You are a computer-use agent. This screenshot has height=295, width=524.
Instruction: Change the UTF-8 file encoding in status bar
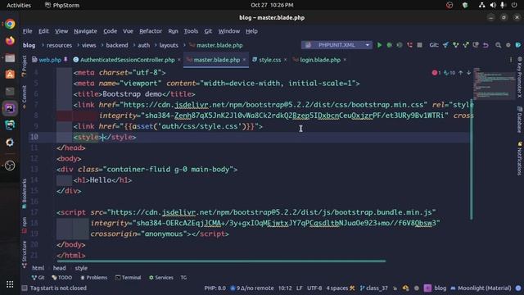pyautogui.click(x=314, y=288)
